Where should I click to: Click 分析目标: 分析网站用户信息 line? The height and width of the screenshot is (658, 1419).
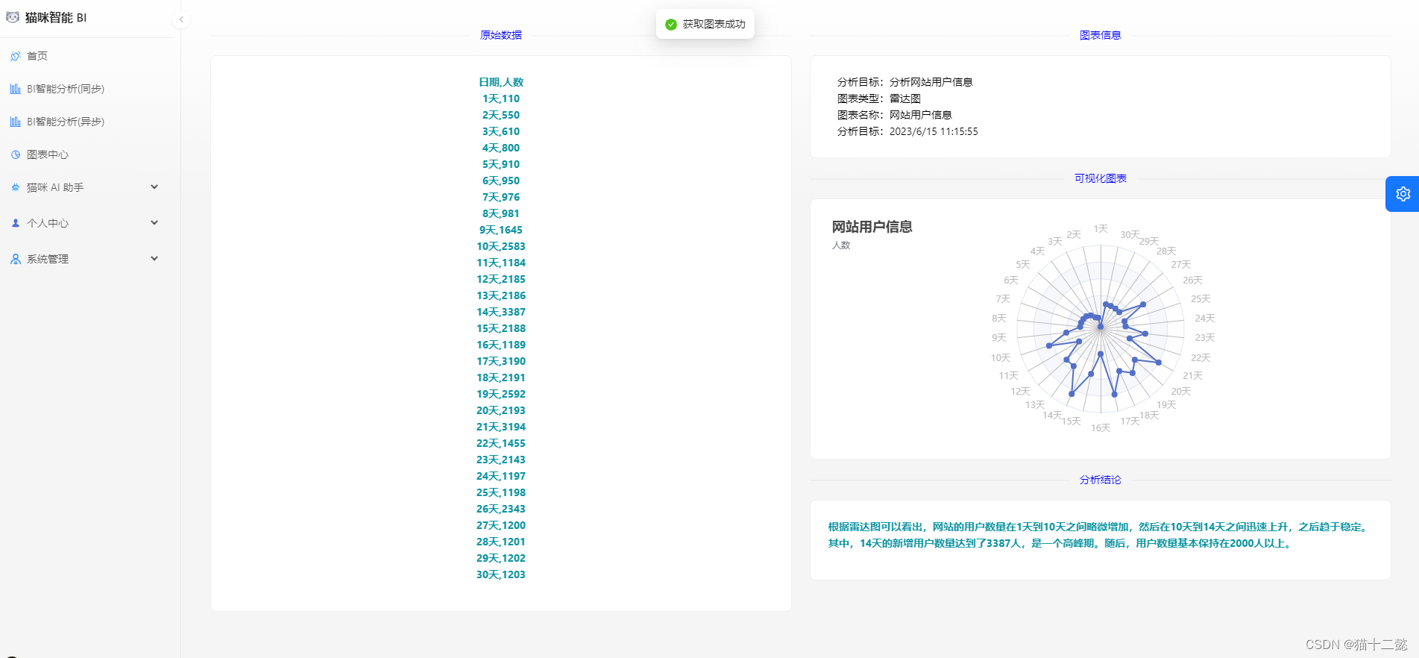pyautogui.click(x=905, y=82)
